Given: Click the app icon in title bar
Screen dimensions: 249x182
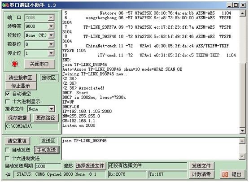Looking at the screenshot, I should coord(5,5).
